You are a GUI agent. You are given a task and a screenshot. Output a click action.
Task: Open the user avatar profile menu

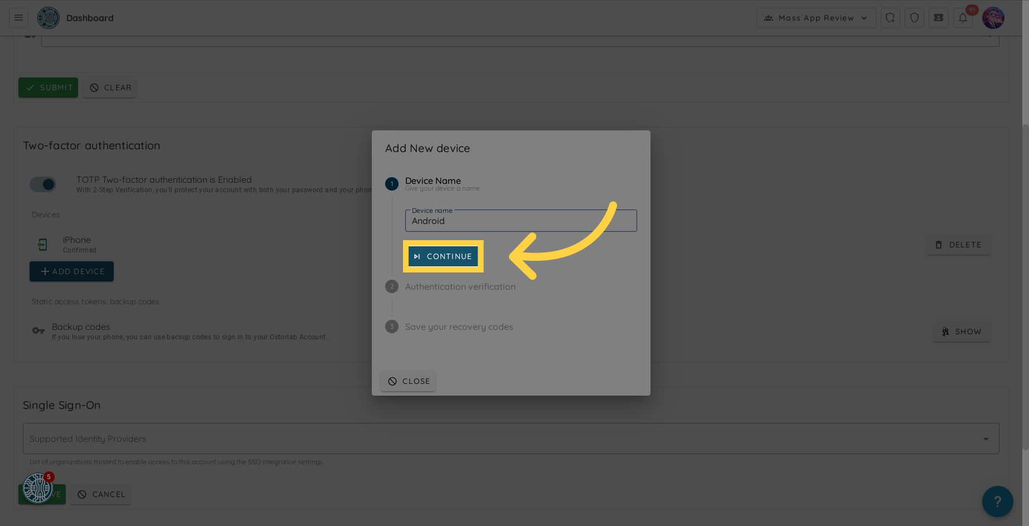click(993, 18)
